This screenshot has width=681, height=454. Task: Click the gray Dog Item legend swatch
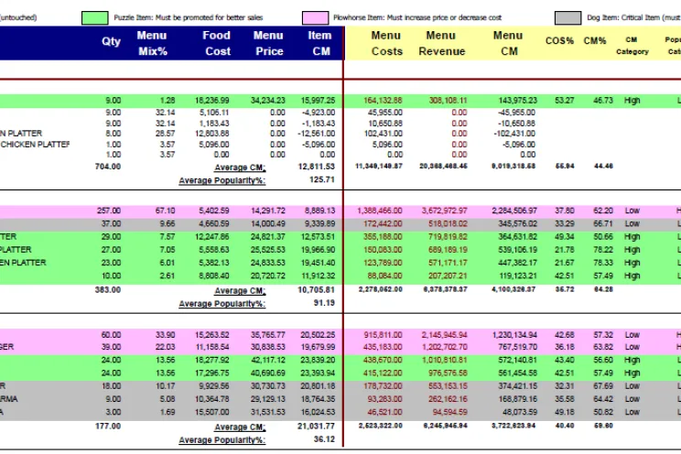567,17
